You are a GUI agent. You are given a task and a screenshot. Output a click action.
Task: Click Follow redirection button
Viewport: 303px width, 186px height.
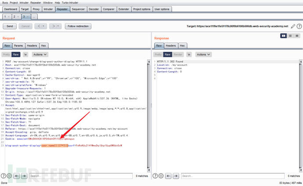click(x=78, y=26)
